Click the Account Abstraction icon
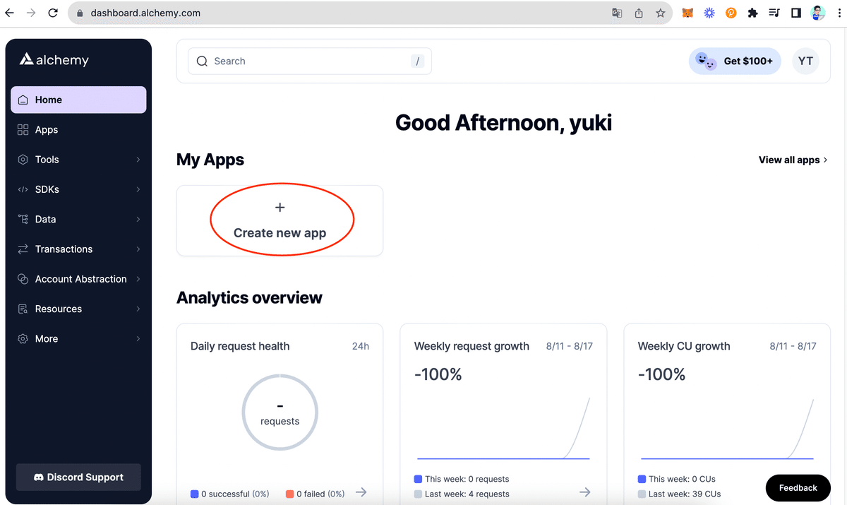Viewport: 847px width, 505px height. pyautogui.click(x=23, y=279)
